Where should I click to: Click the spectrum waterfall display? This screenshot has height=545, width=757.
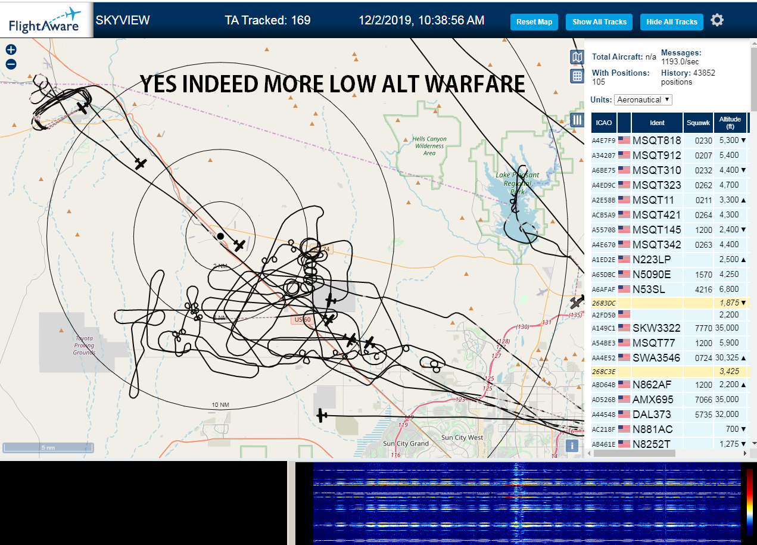point(526,503)
